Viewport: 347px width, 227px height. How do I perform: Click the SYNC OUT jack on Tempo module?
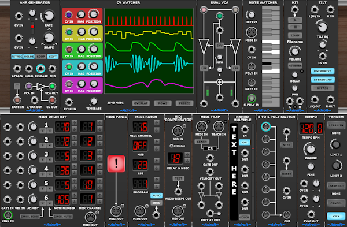pyautogui.click(x=311, y=214)
